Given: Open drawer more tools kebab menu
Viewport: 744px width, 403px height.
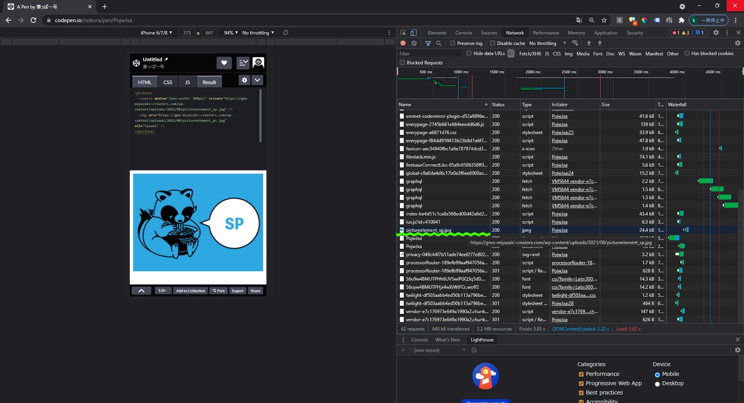Looking at the screenshot, I should pos(403,339).
